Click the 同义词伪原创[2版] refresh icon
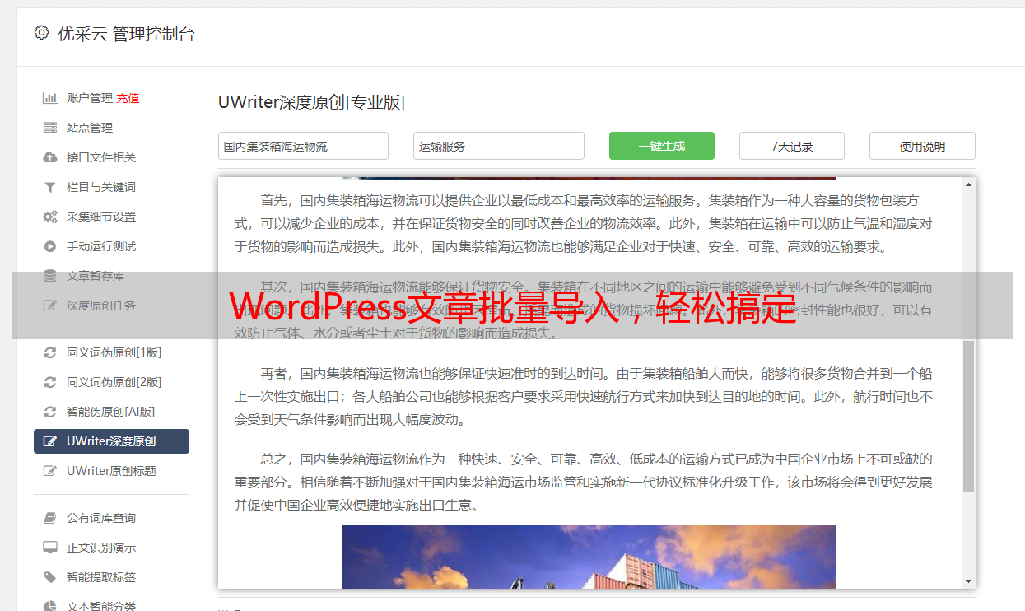Image resolution: width=1025 pixels, height=611 pixels. tap(50, 382)
